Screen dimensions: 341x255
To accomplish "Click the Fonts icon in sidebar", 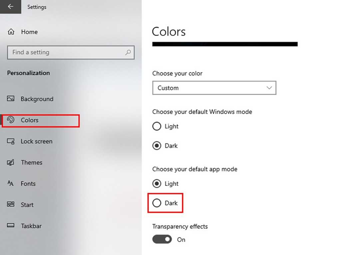I will click(x=11, y=184).
